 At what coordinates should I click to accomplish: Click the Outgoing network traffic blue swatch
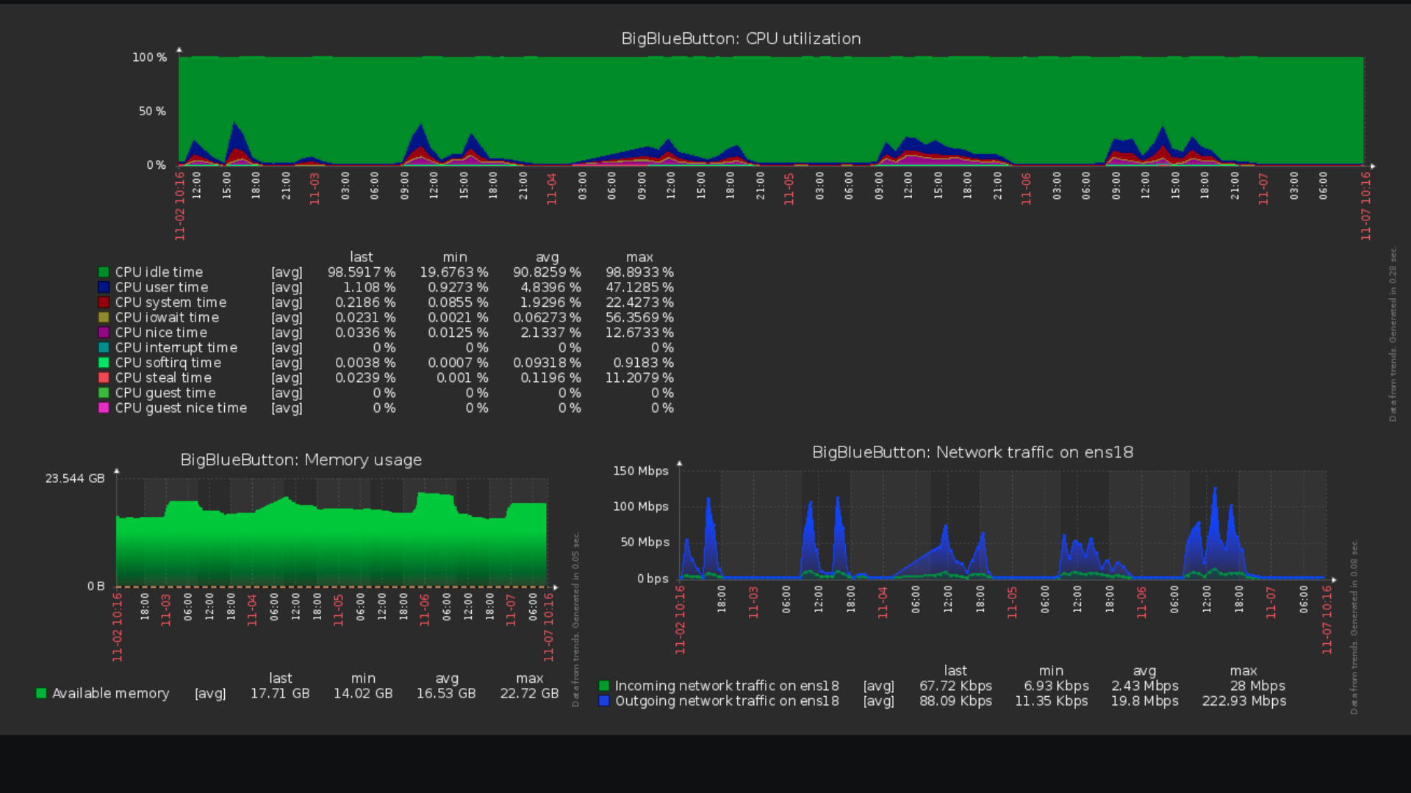pyautogui.click(x=604, y=701)
